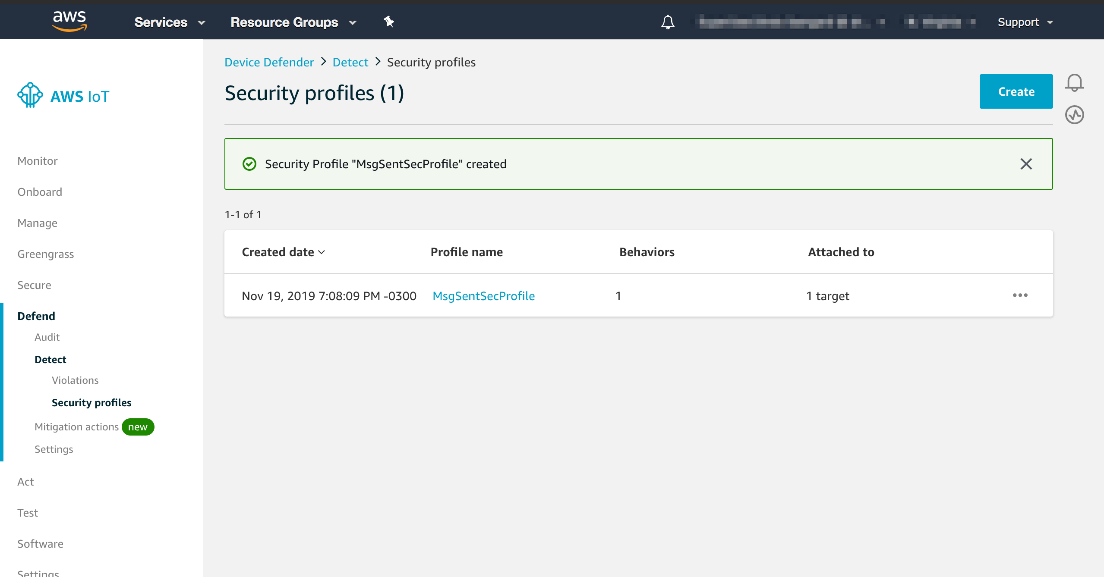Open the Greengrass section in the sidebar
The width and height of the screenshot is (1104, 577).
pyautogui.click(x=46, y=254)
